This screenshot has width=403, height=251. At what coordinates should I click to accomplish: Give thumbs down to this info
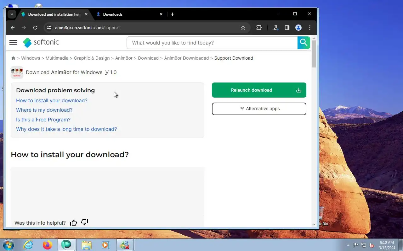[x=85, y=222]
